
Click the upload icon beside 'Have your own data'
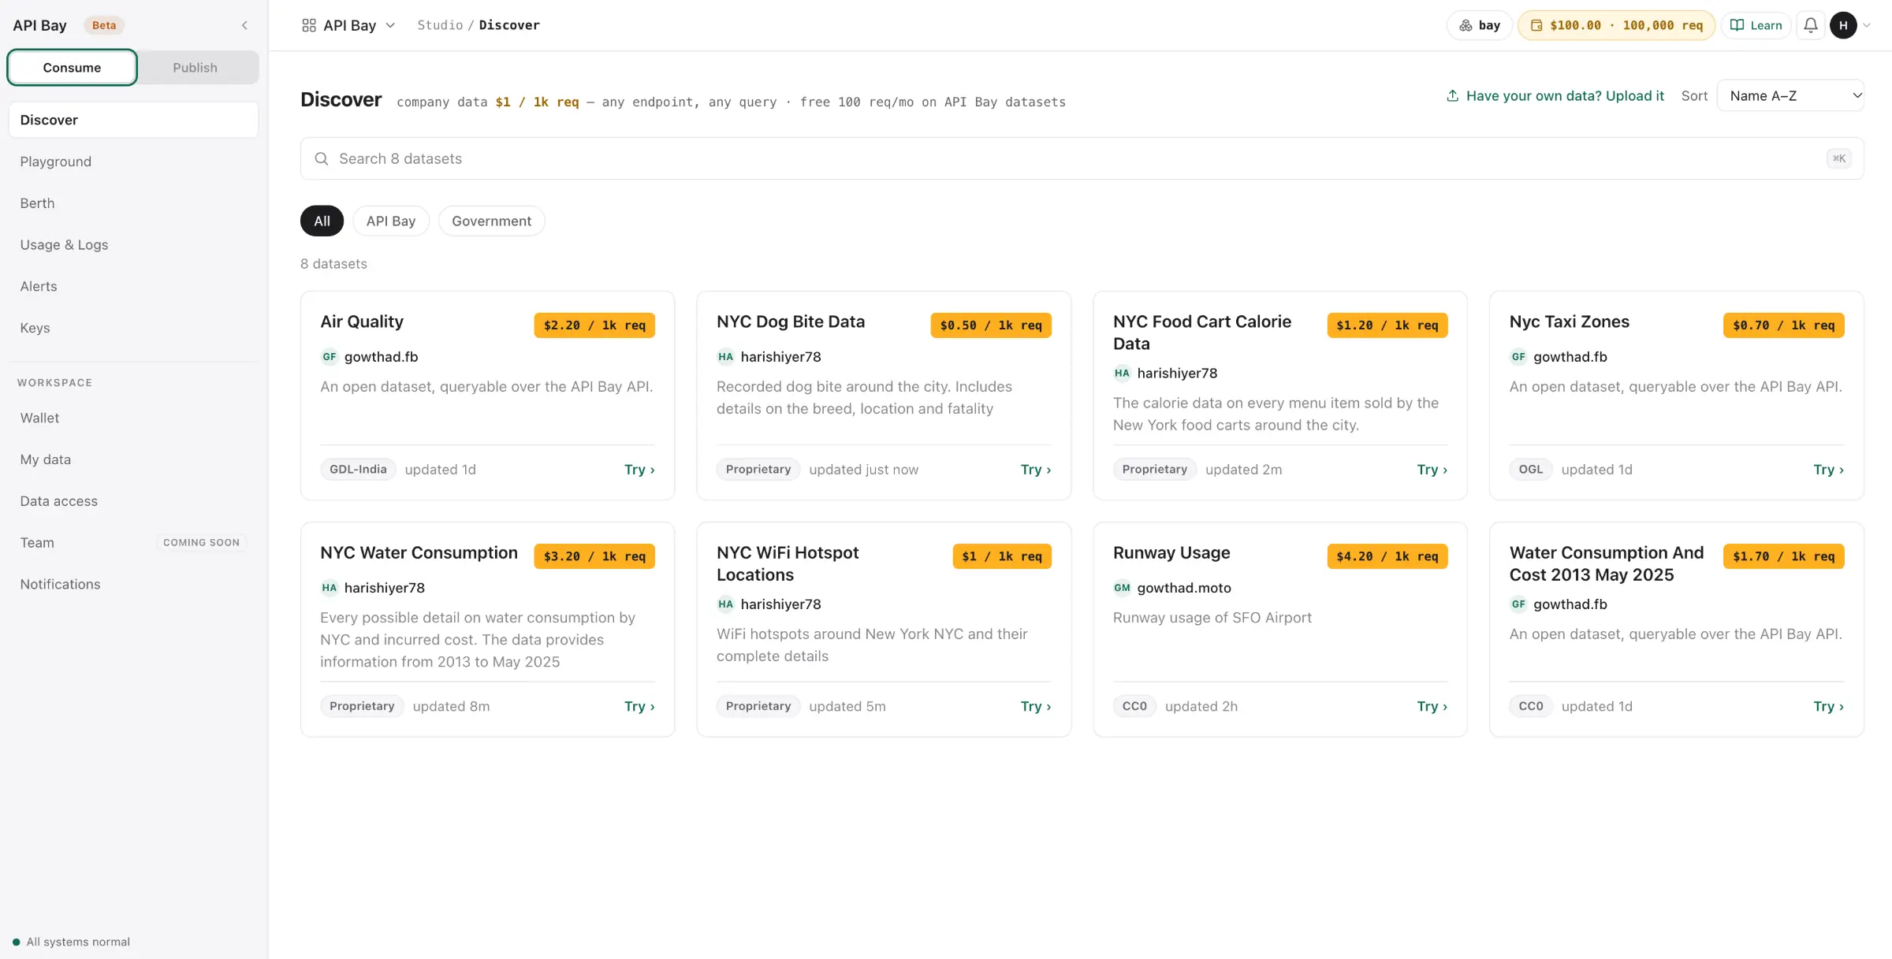click(1452, 95)
